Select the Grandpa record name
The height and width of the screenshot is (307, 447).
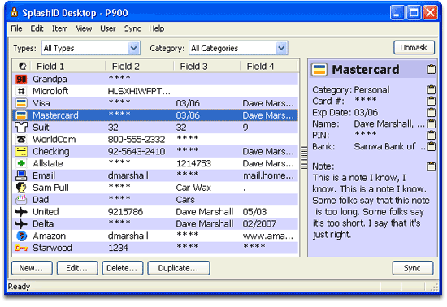pyautogui.click(x=50, y=79)
